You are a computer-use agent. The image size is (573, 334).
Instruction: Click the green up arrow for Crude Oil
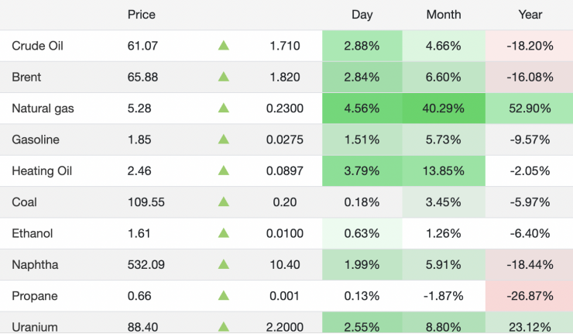pyautogui.click(x=224, y=46)
